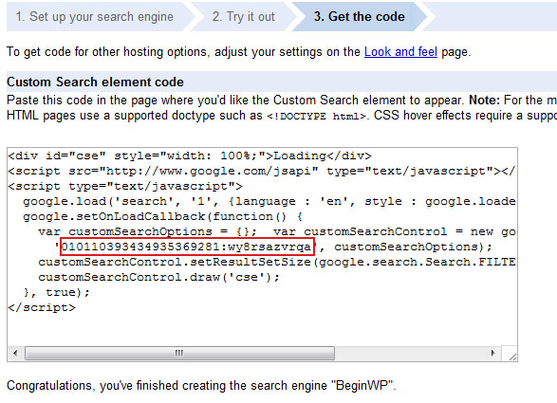Click inside the Custom Search code text area

coord(262,254)
